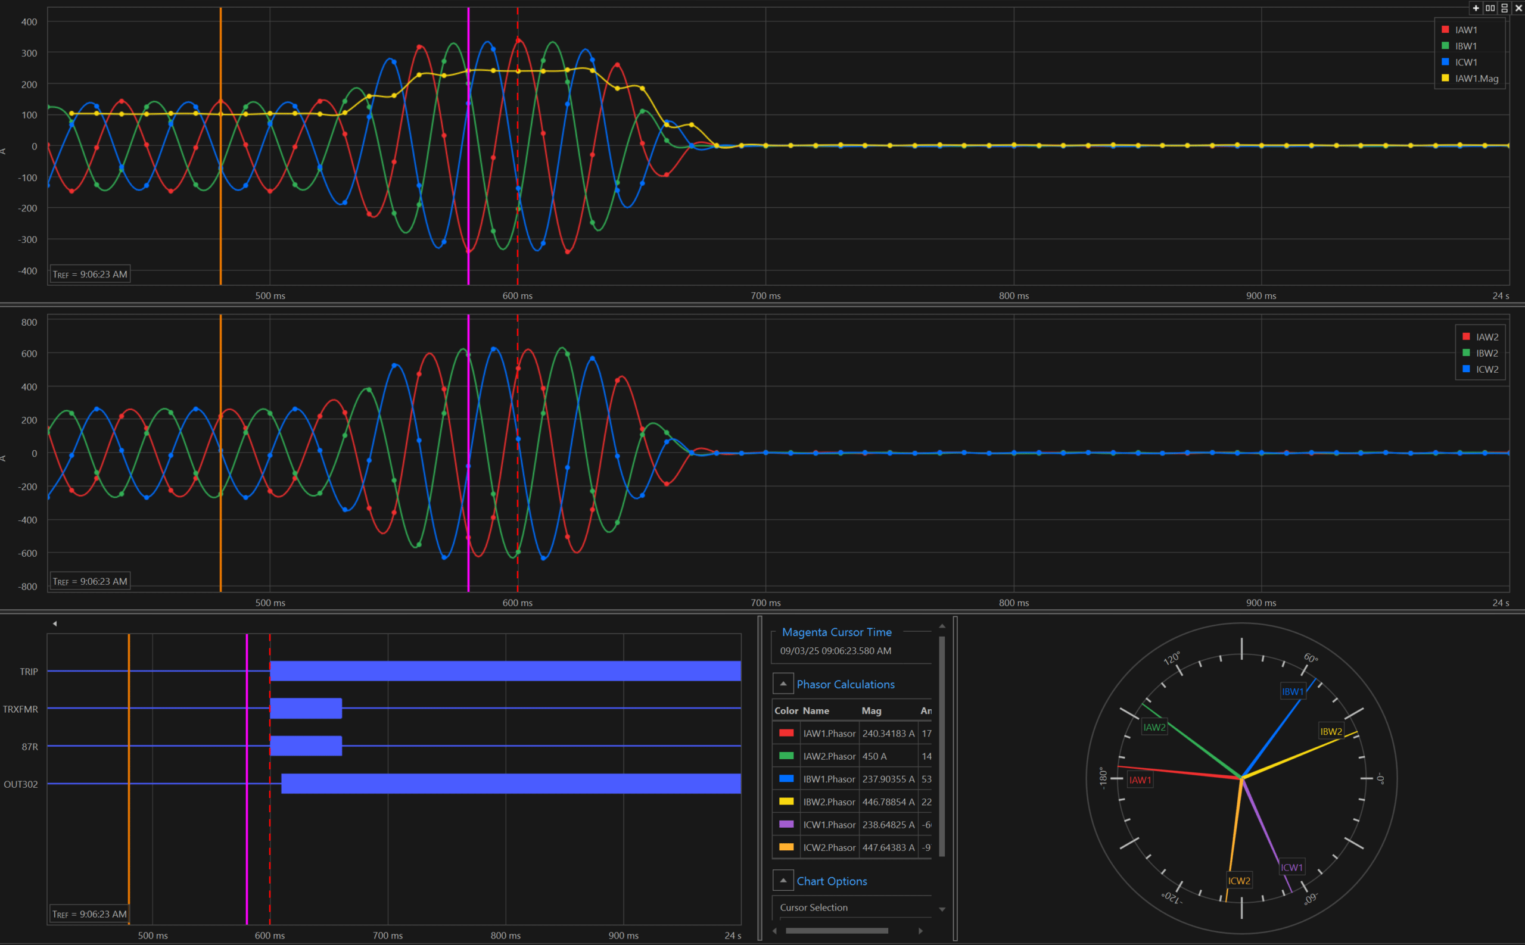
Task: Click the magenta cursor in the digital chart
Action: pos(247,779)
